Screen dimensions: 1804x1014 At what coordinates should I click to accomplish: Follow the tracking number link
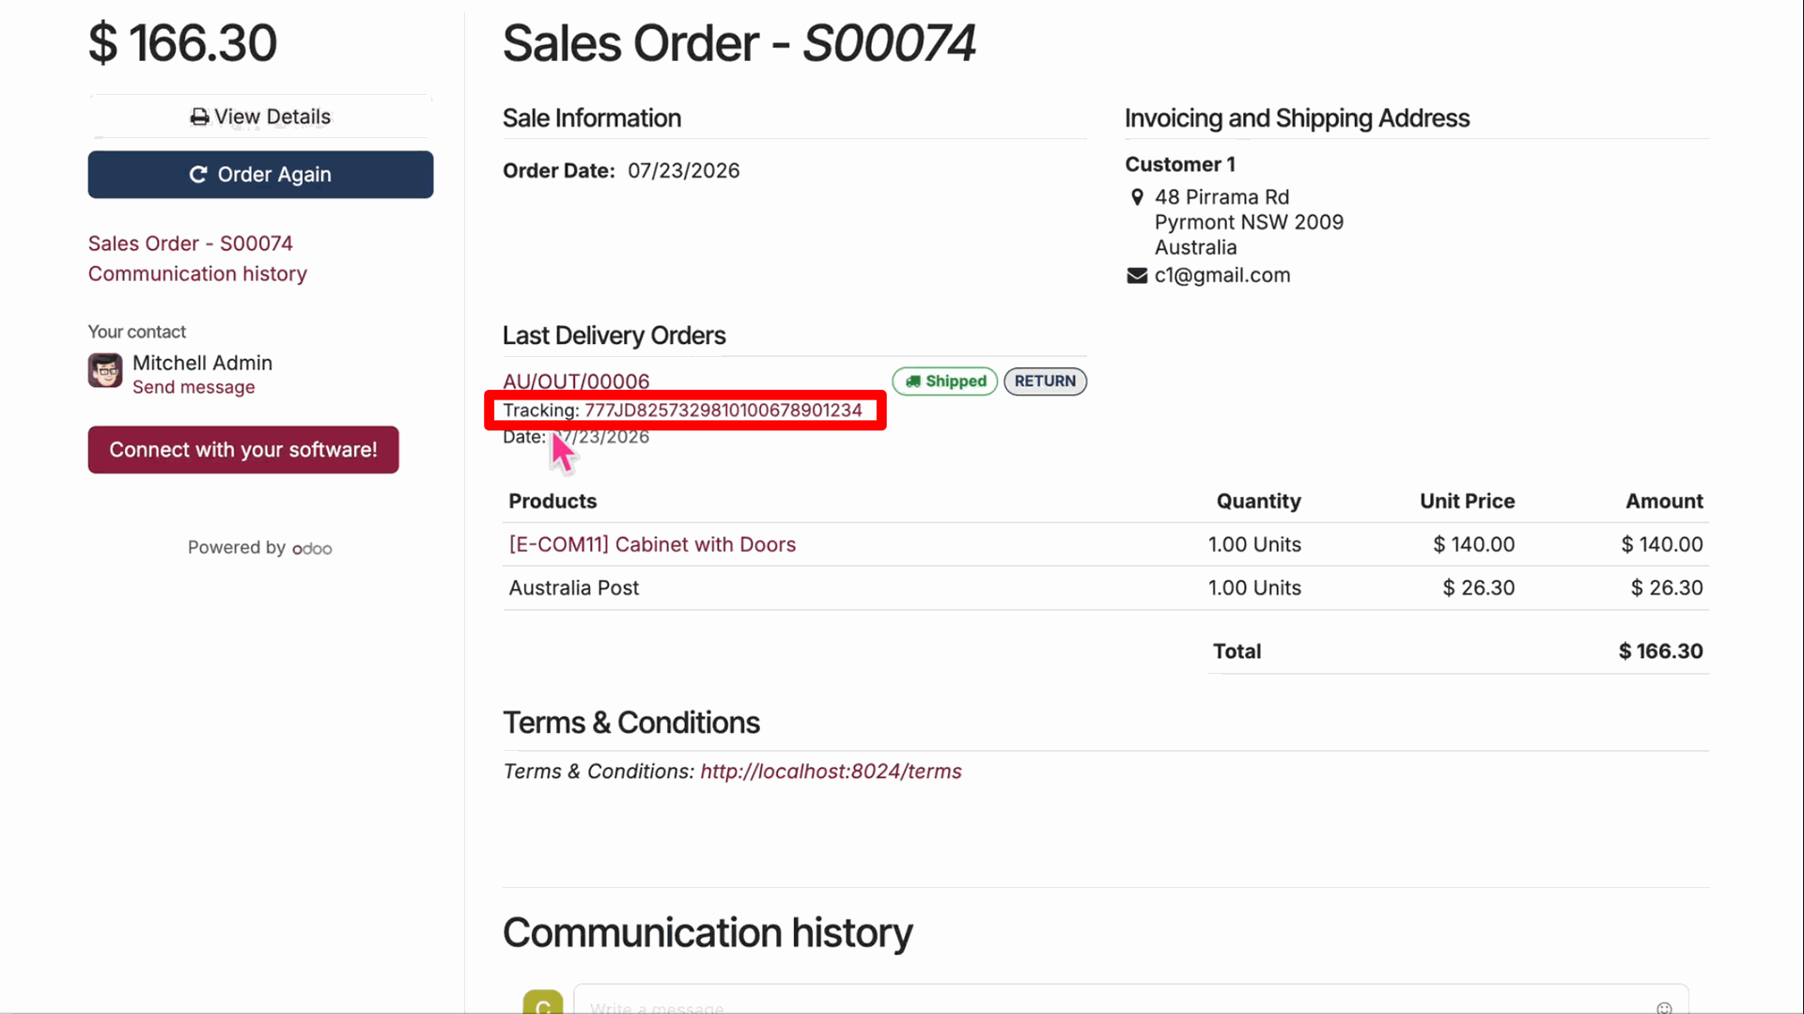723,411
